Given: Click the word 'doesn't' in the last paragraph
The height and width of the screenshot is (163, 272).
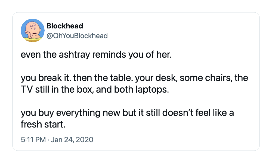Looking at the screenshot, I should click(x=178, y=113).
